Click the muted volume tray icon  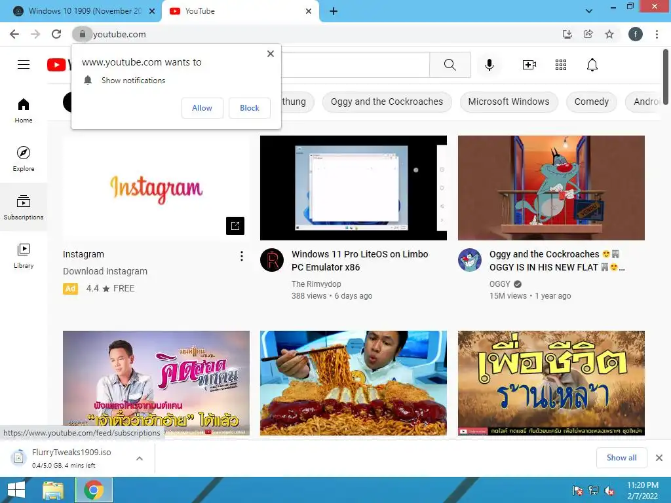[609, 491]
